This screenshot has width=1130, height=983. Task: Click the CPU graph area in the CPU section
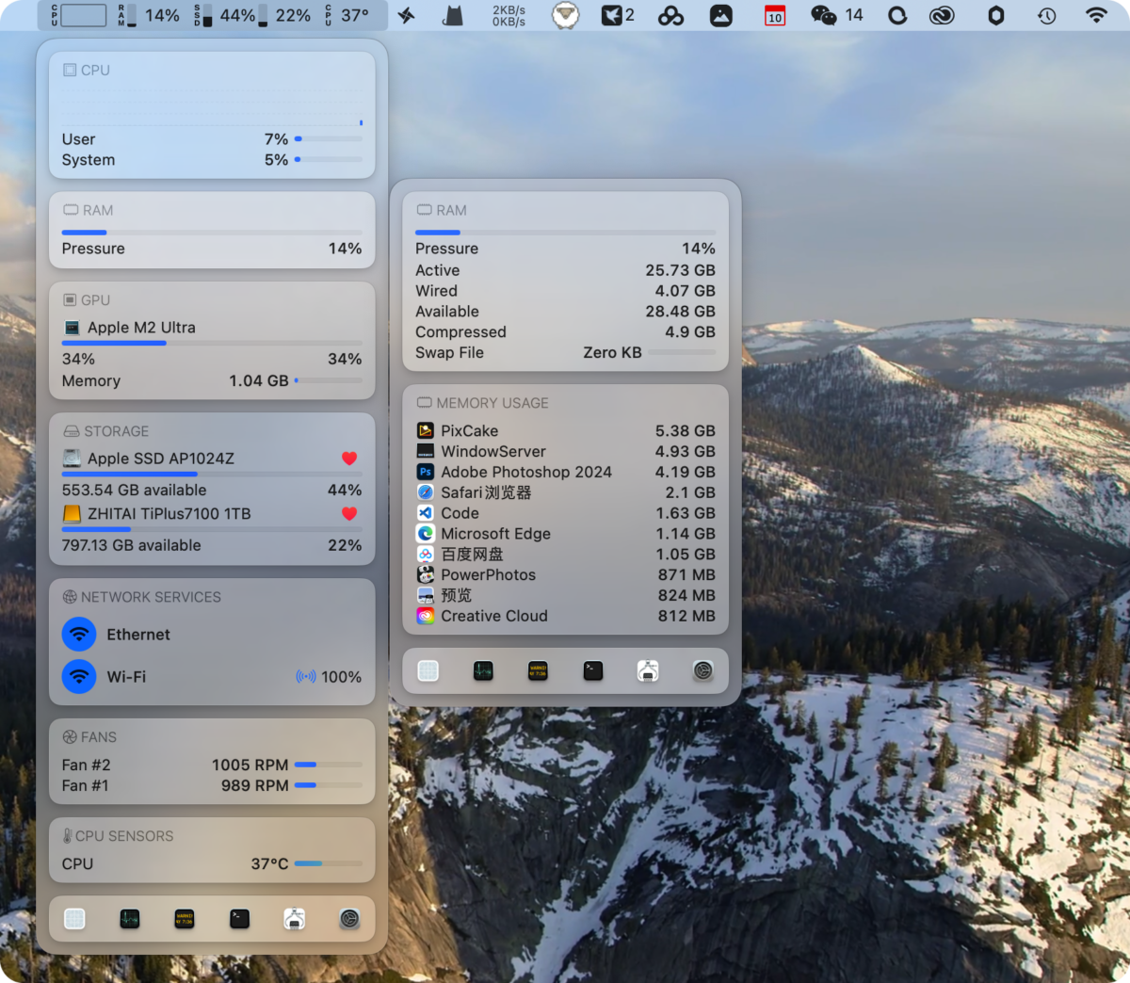[212, 106]
